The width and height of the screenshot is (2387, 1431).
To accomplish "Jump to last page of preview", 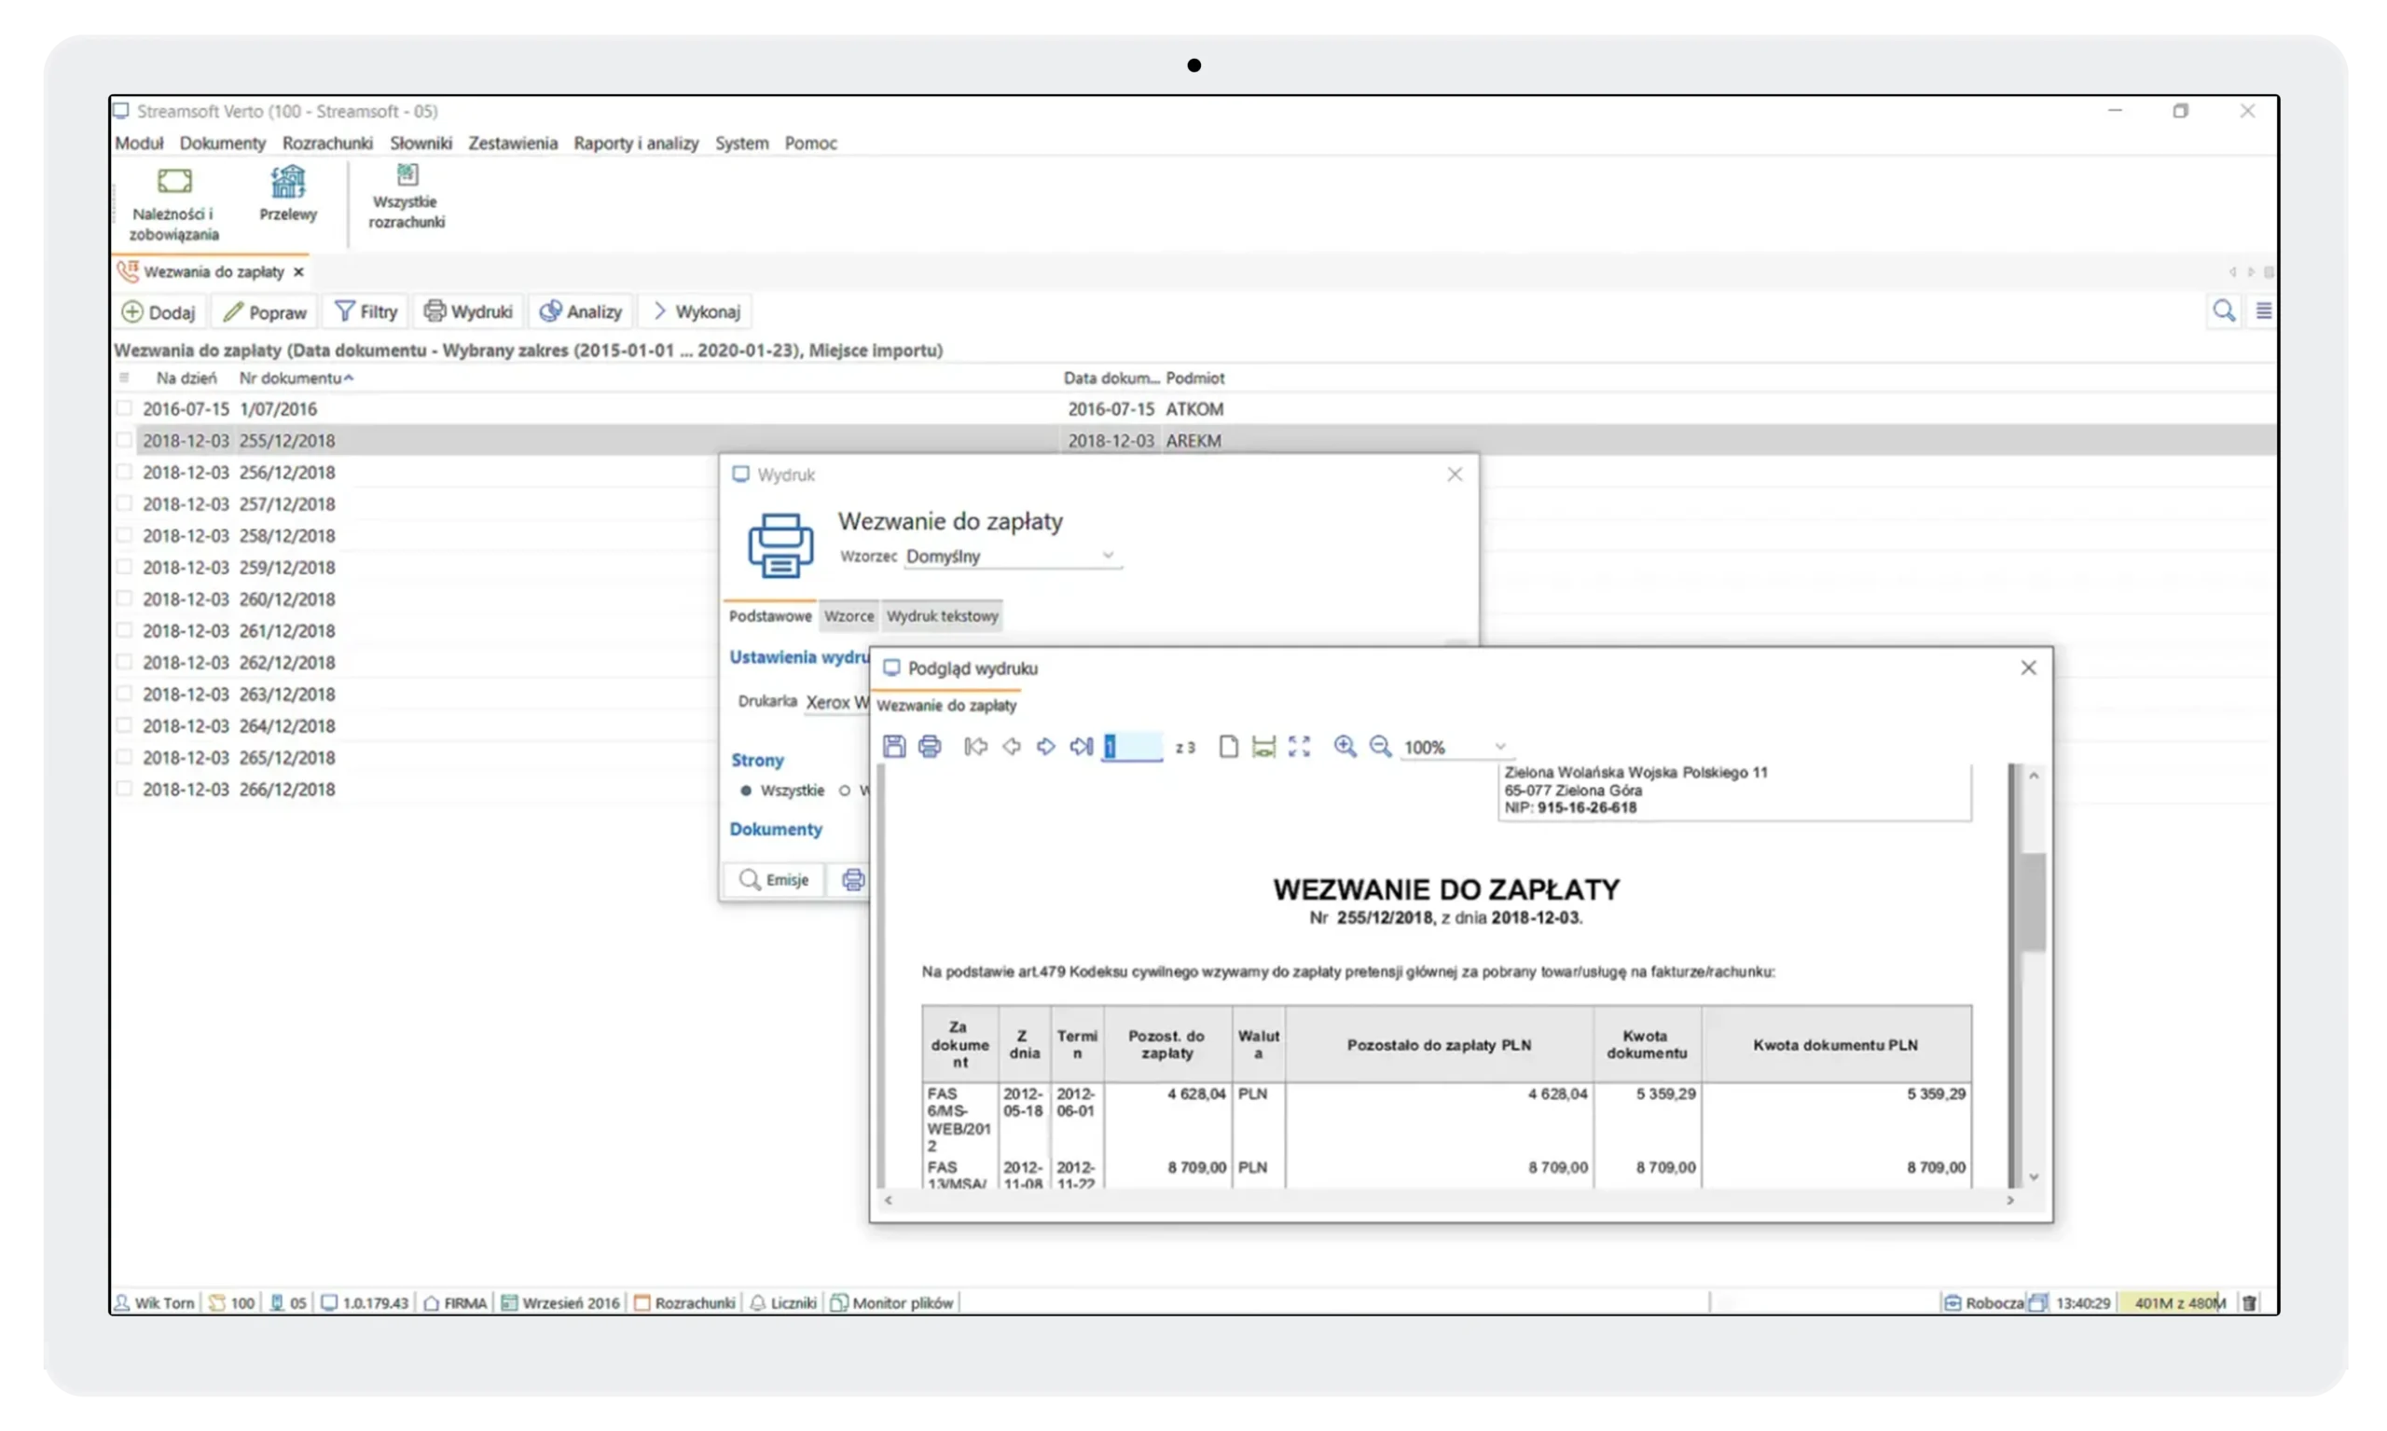I will pos(1081,747).
